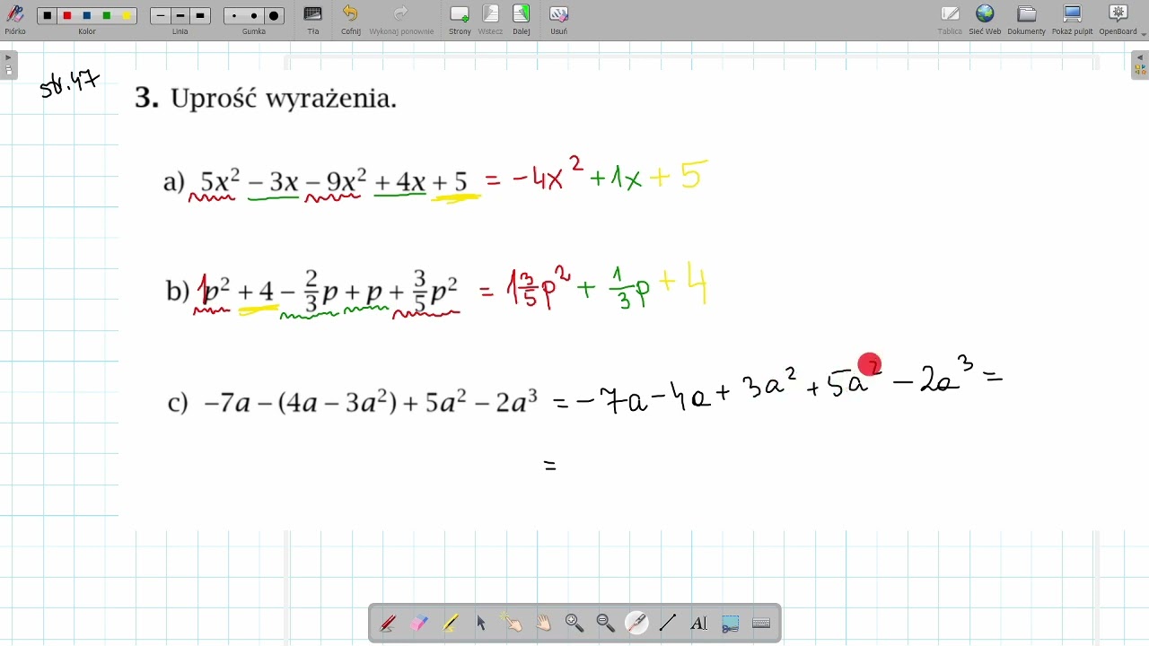Select the zoom out magnifier
The width and height of the screenshot is (1149, 646).
pyautogui.click(x=606, y=623)
